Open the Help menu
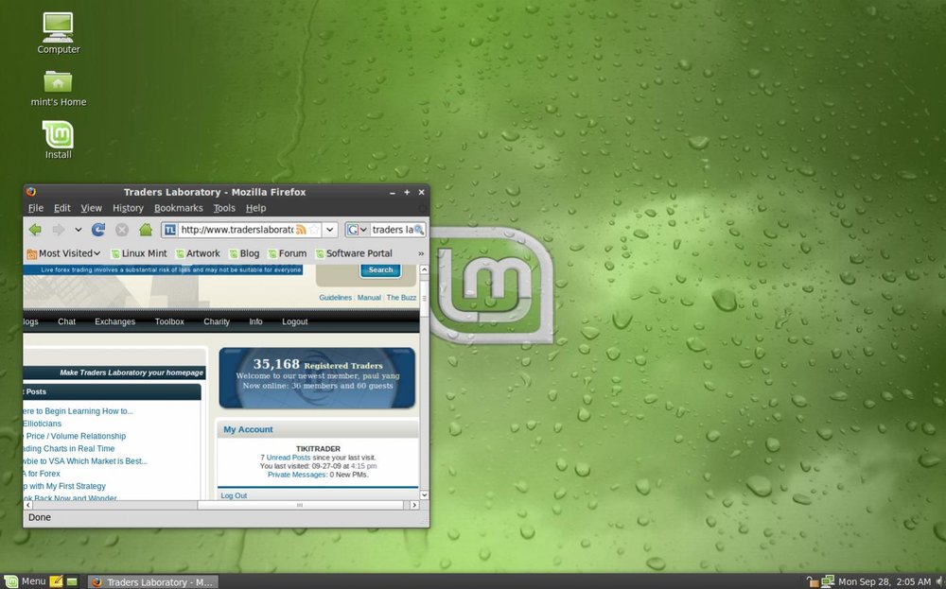946x589 pixels. [255, 208]
